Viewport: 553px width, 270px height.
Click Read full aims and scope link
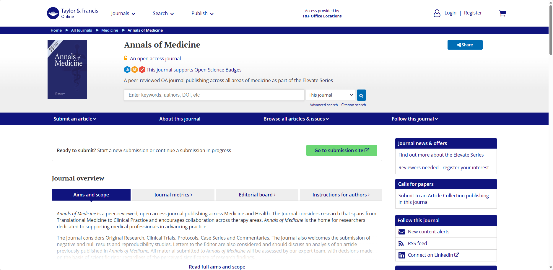click(x=217, y=267)
